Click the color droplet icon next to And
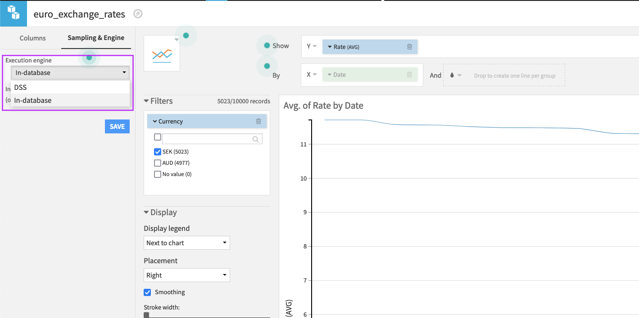639x318 pixels. click(x=452, y=75)
